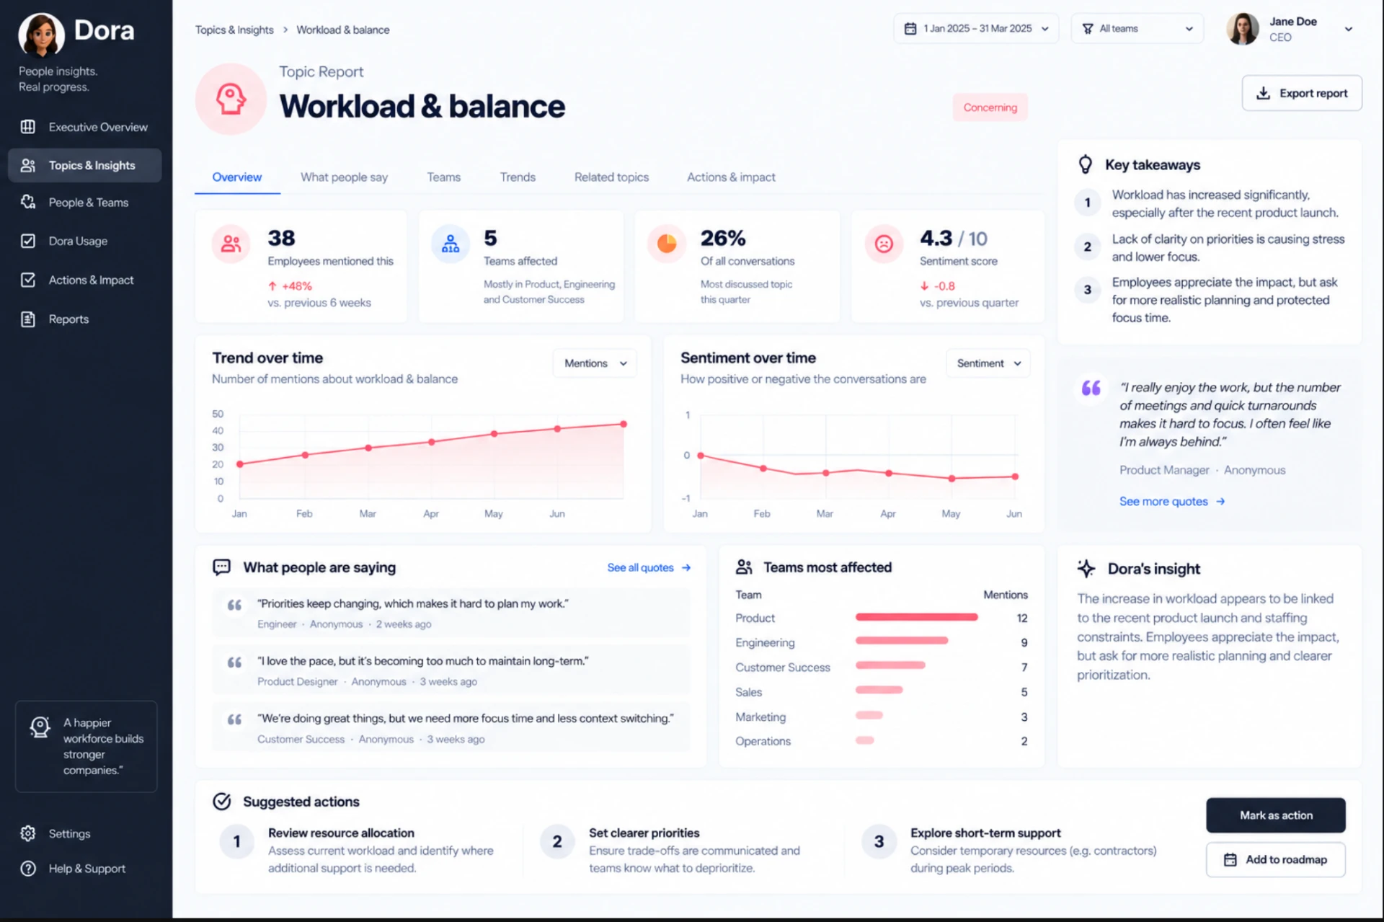Click the Engineering team mentions bar
Screen dimensions: 1384x922
pos(902,641)
